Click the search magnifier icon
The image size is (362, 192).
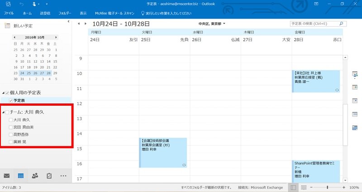pos(341,23)
